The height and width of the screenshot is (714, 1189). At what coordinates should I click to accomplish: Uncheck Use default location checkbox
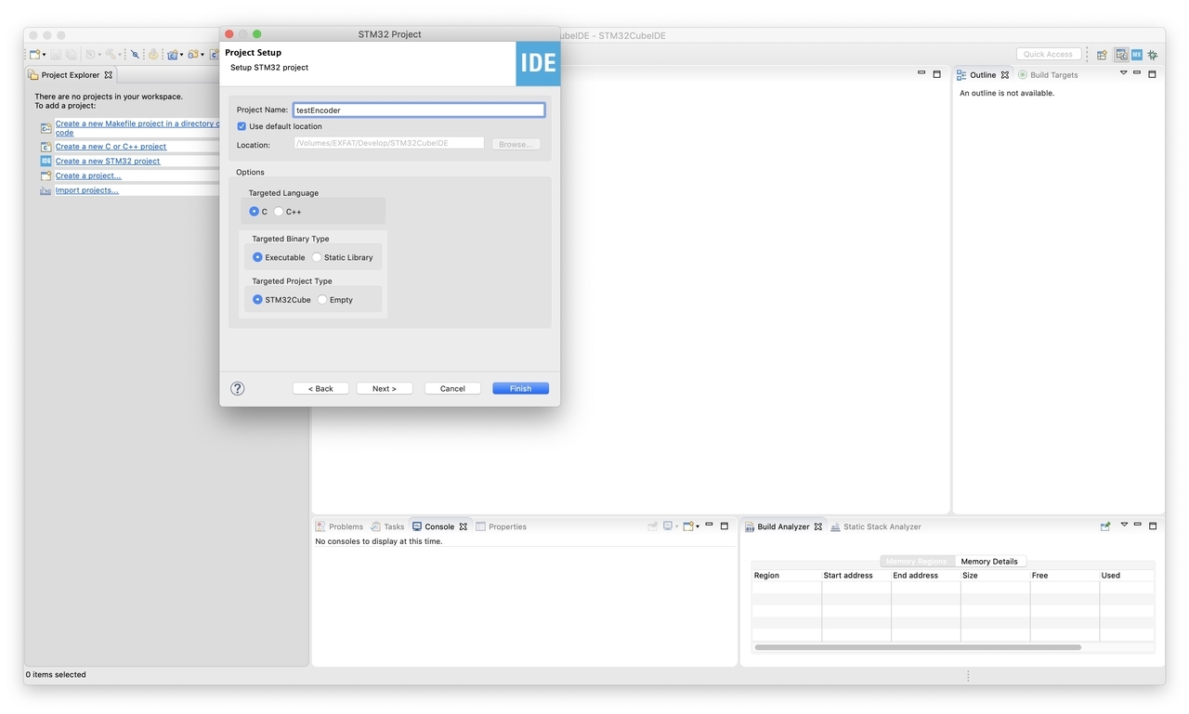coord(242,126)
